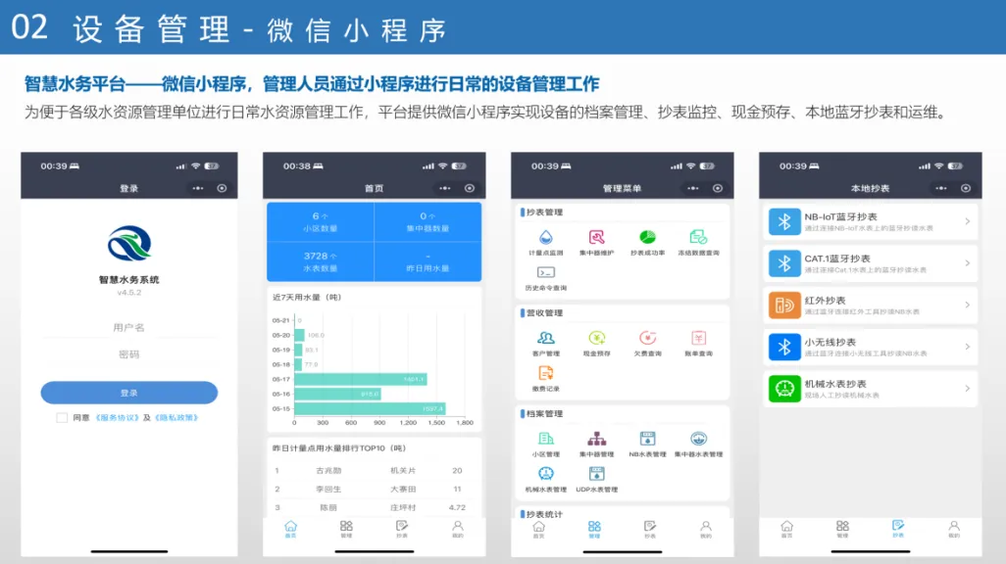The height and width of the screenshot is (564, 1006).
Task: Open 小区管理 building icon
Action: point(545,439)
